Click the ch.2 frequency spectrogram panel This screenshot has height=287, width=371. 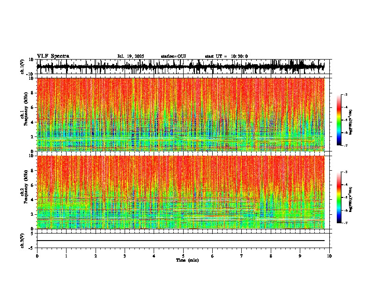pos(181,192)
